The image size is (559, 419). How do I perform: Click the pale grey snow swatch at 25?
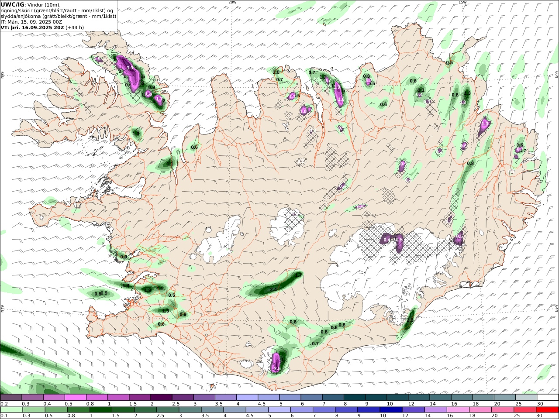click(526, 398)
